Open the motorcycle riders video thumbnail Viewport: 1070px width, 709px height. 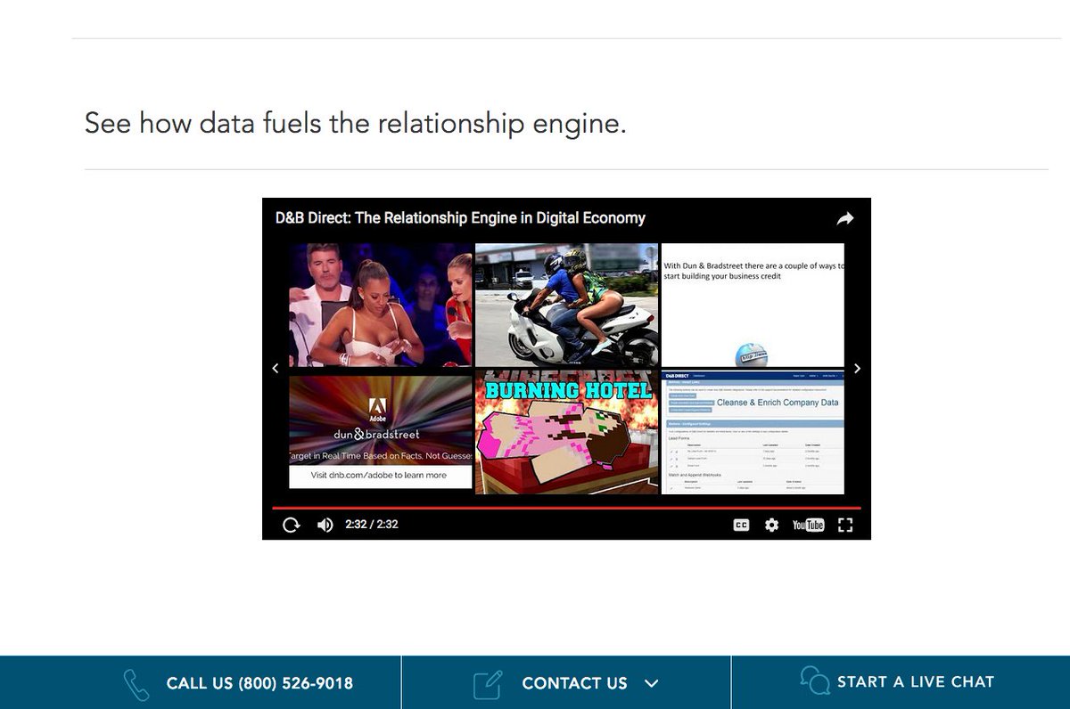[x=566, y=305]
